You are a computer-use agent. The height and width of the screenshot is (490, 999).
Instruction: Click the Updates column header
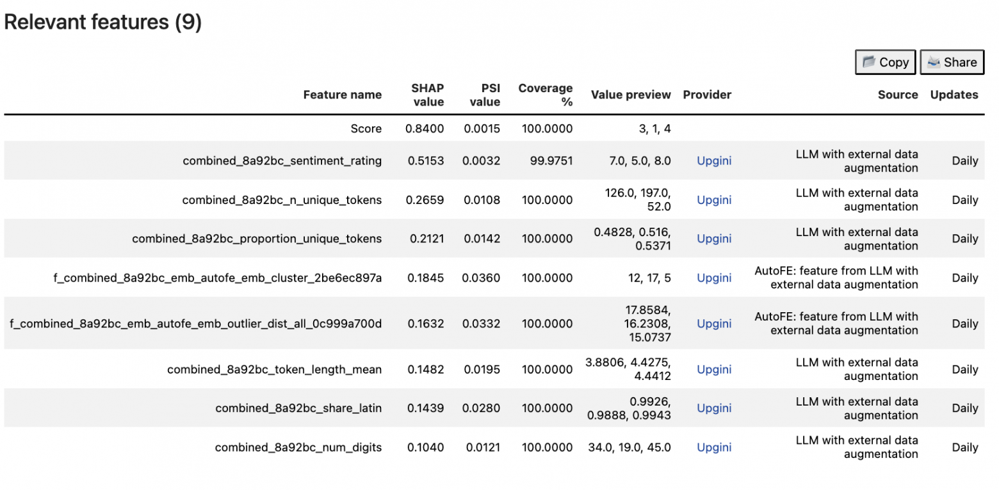(x=954, y=95)
